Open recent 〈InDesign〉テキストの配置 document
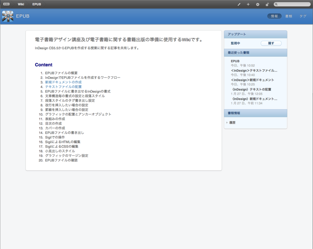 (x=251, y=89)
